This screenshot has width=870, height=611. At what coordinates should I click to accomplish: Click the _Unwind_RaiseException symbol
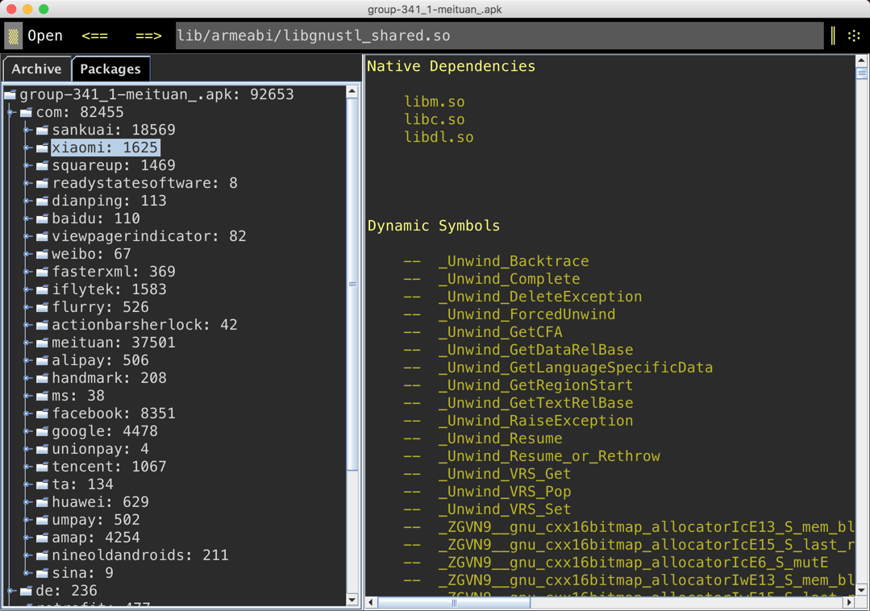coord(536,421)
